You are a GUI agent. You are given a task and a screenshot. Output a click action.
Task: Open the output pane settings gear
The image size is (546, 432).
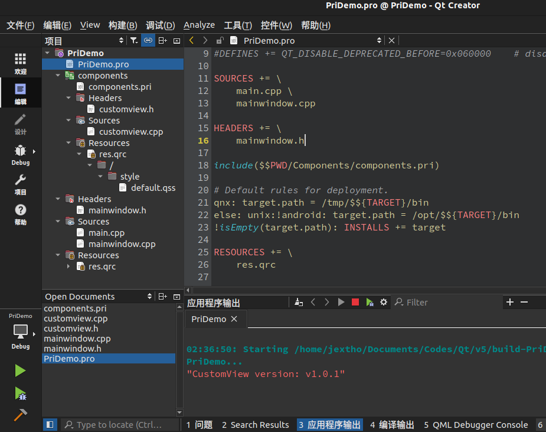[x=384, y=302]
